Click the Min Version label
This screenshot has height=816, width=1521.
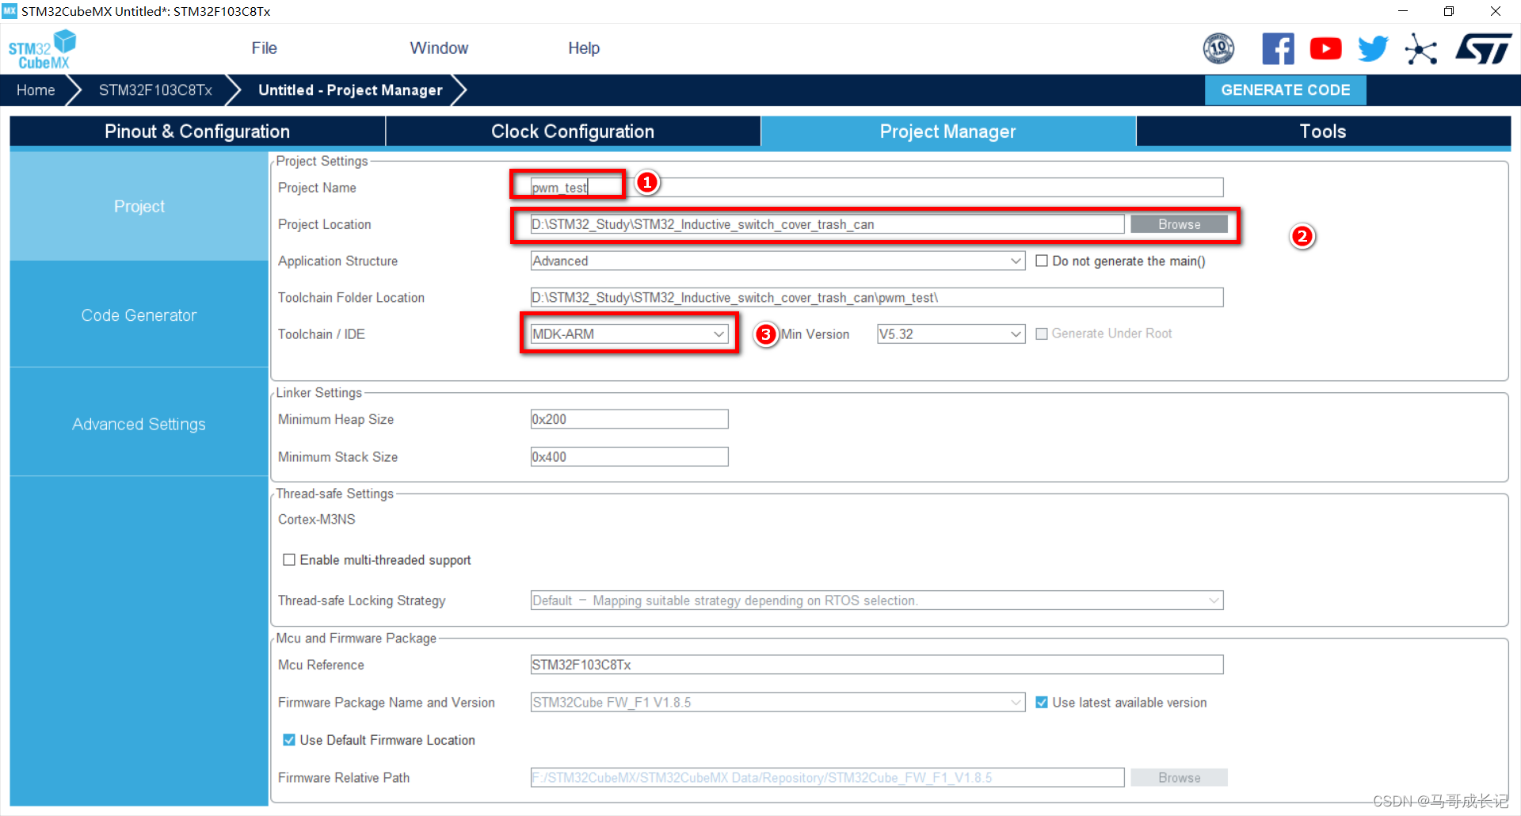[814, 334]
